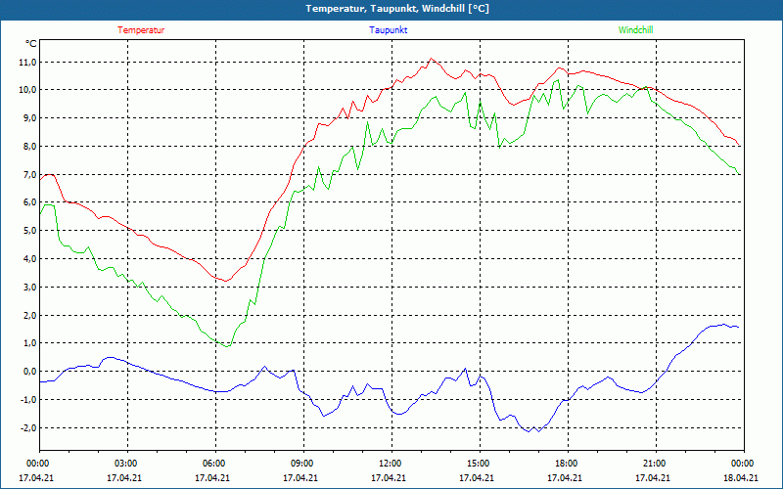Click the 03:00 time axis label
783x489 pixels.
127,464
